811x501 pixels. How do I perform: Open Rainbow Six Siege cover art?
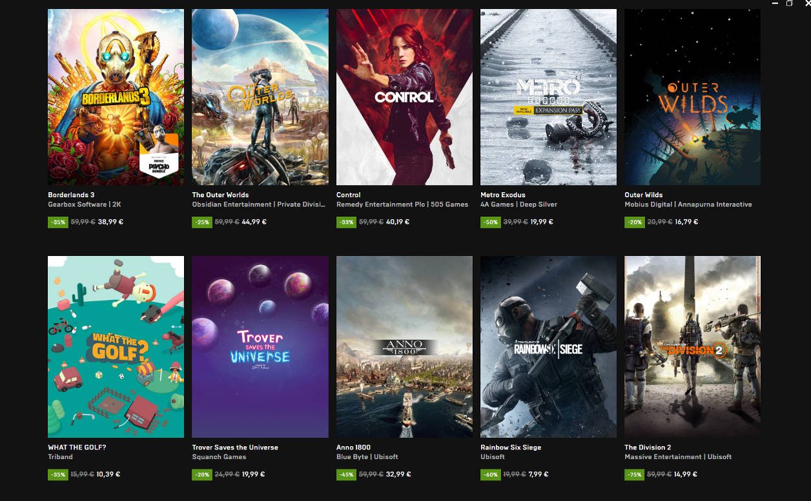548,347
